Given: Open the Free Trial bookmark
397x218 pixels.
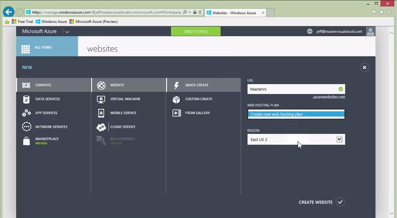Looking at the screenshot, I should pyautogui.click(x=22, y=22).
